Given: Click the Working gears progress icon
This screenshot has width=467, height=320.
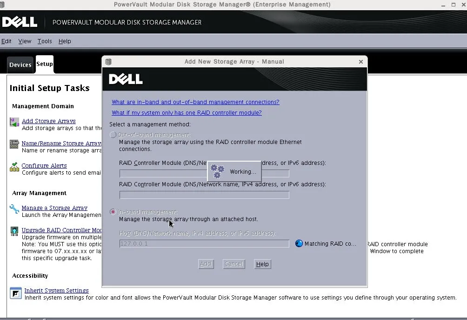Looking at the screenshot, I should tap(217, 171).
